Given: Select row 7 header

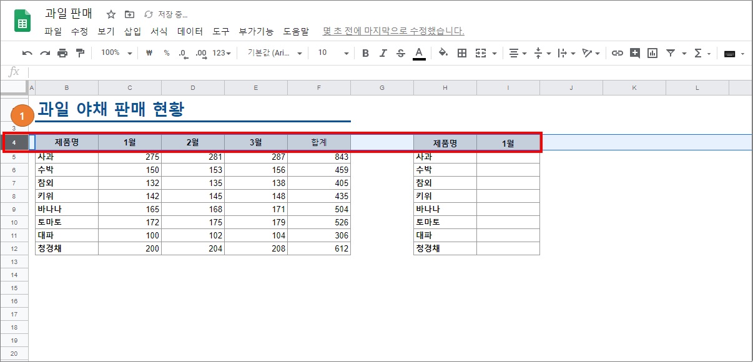Looking at the screenshot, I should coord(14,183).
